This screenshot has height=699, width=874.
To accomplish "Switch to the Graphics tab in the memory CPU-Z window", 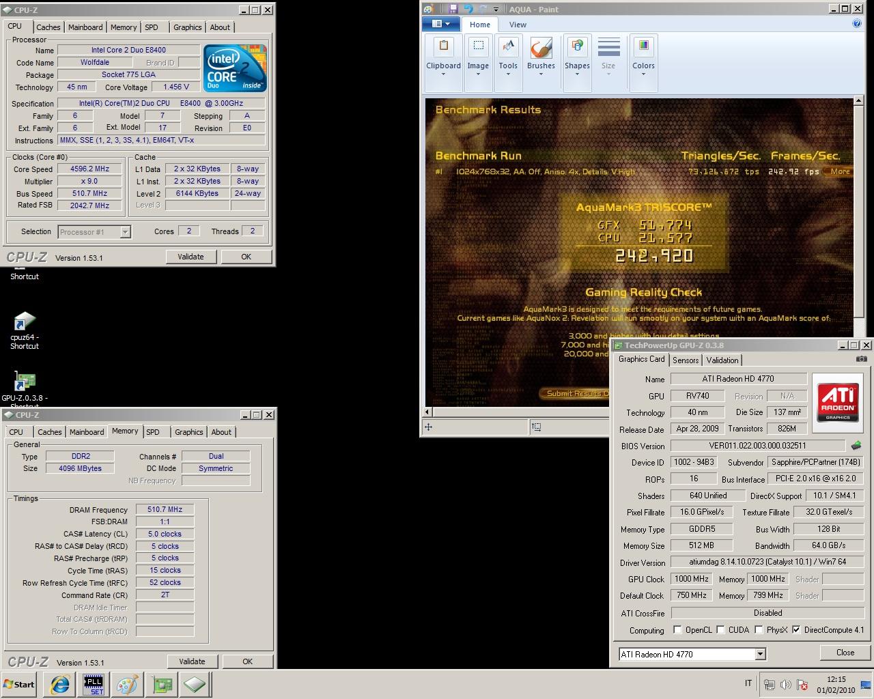I will pos(188,432).
